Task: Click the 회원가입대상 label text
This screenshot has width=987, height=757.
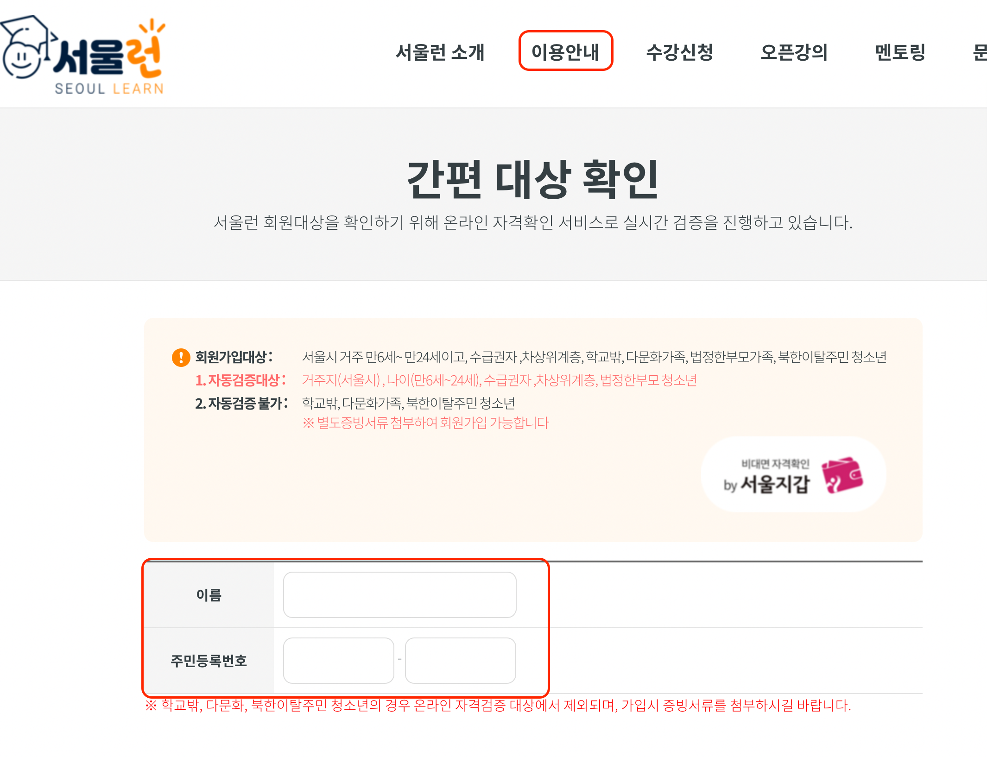Action: (234, 356)
